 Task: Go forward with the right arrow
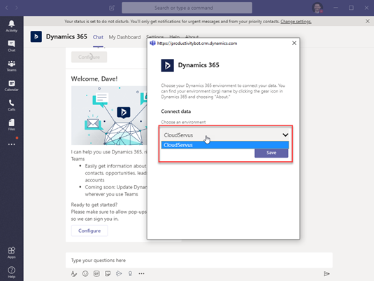point(17,8)
